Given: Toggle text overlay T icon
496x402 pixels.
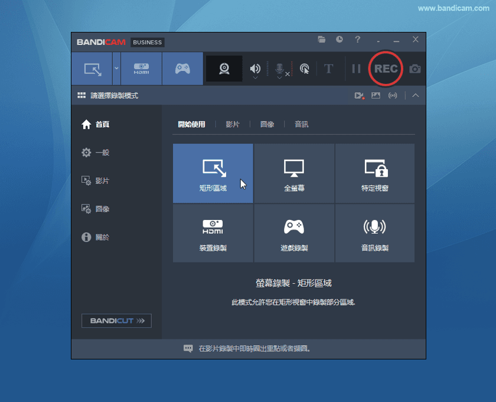Looking at the screenshot, I should click(329, 69).
